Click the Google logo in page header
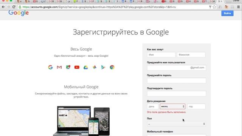Viewport: 242px width, 136px height. (x=19, y=13)
